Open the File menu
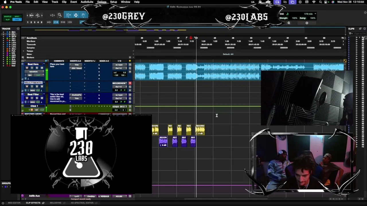The image size is (367, 206). point(28,2)
